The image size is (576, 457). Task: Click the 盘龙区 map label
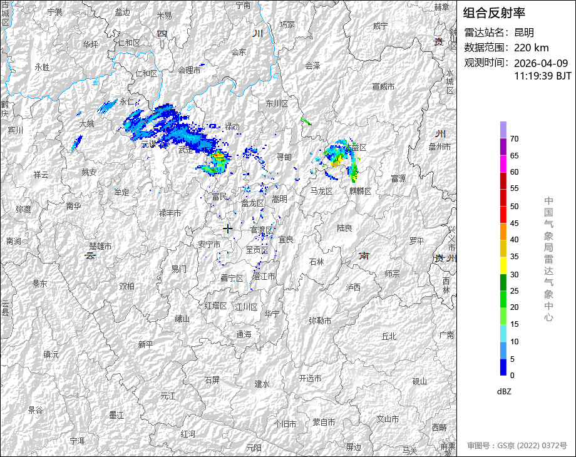[x=253, y=203]
